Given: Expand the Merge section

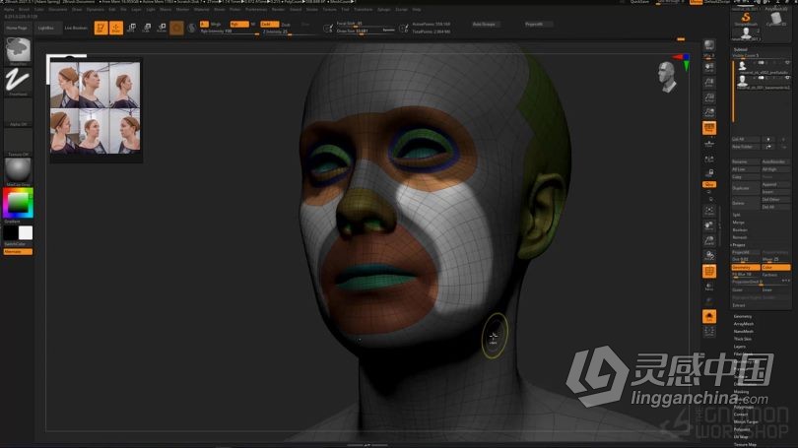Looking at the screenshot, I should pos(739,223).
